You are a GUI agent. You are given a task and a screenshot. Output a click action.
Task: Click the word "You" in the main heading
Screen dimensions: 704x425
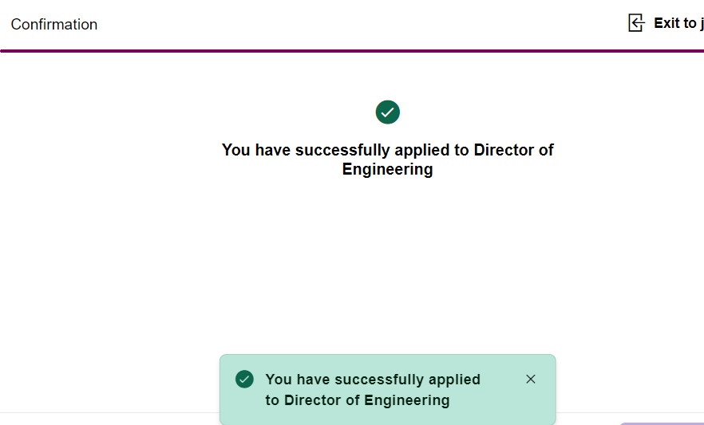click(235, 150)
